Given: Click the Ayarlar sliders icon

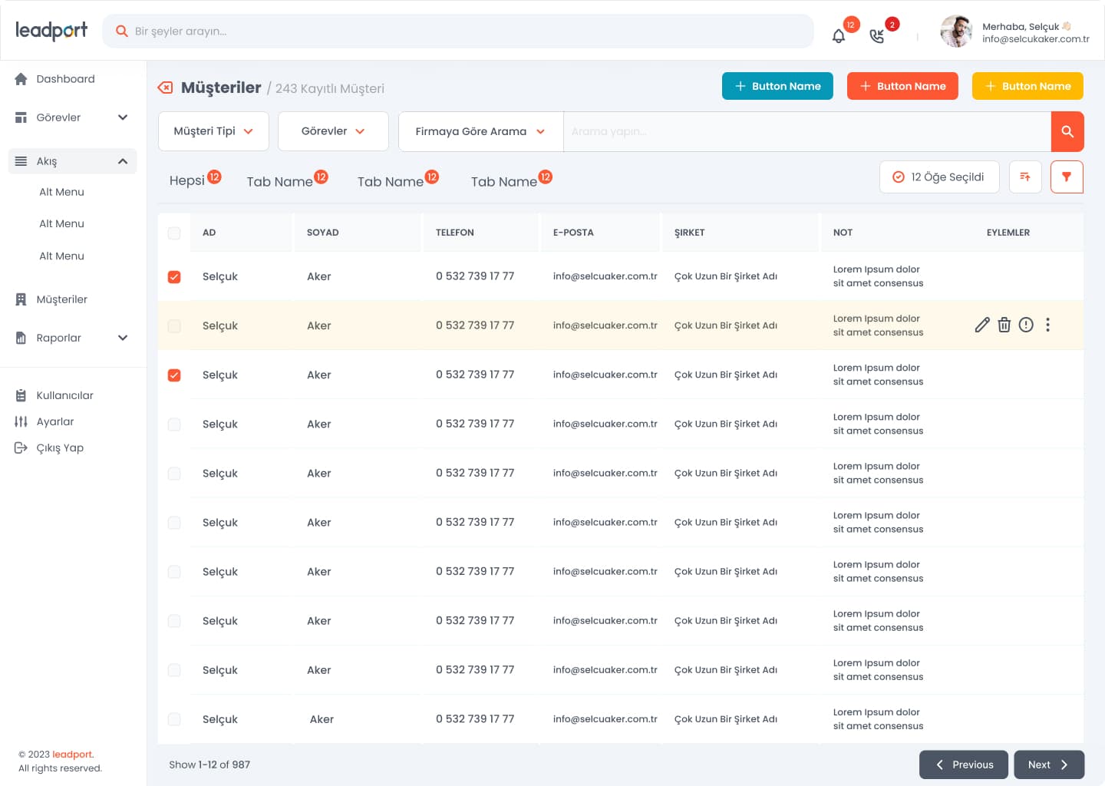Looking at the screenshot, I should click(21, 421).
